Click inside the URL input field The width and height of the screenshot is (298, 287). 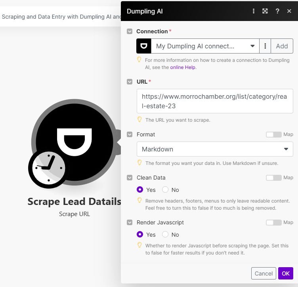tap(215, 101)
